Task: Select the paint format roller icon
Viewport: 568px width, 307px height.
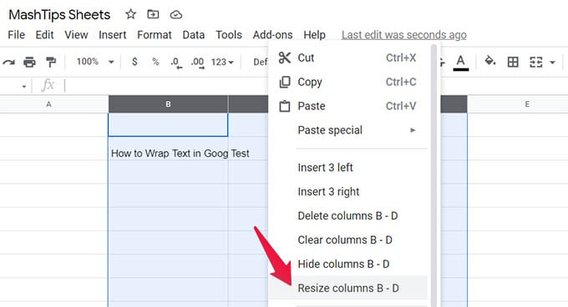Action: 51,63
